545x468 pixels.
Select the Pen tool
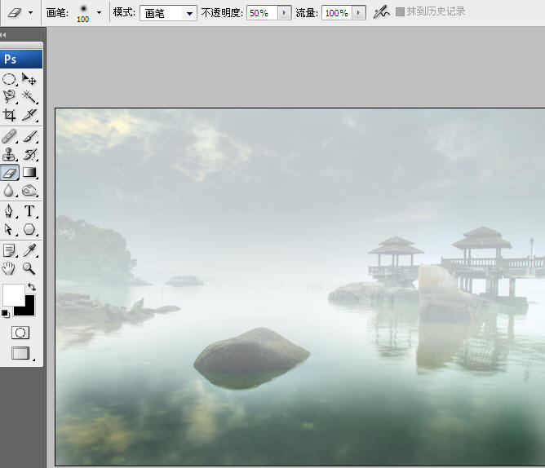coord(10,211)
